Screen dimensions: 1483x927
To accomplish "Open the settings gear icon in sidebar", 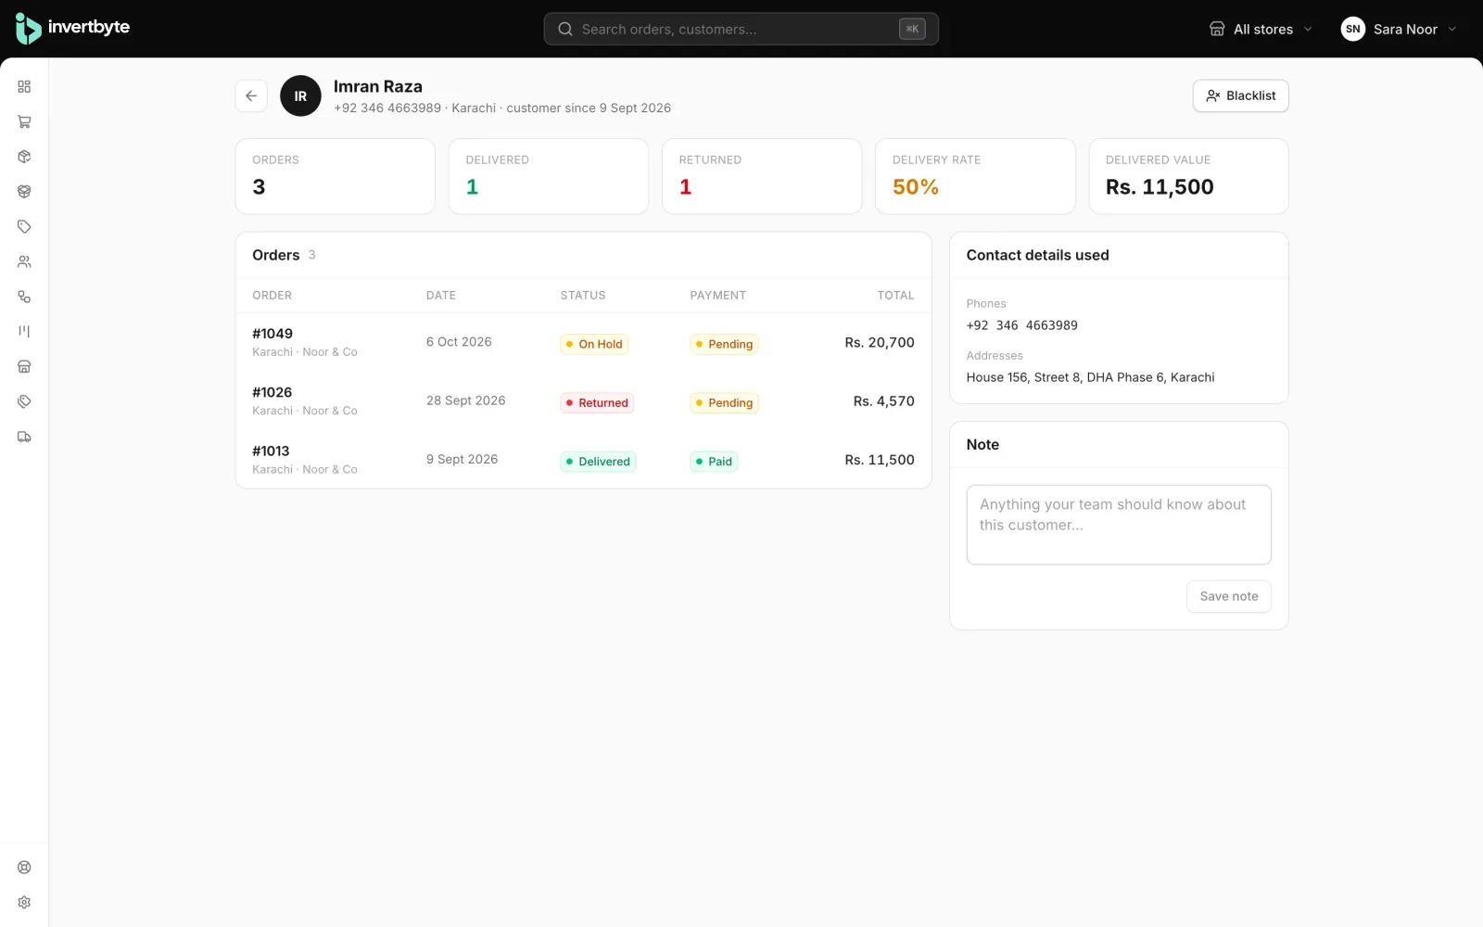I will 24,902.
